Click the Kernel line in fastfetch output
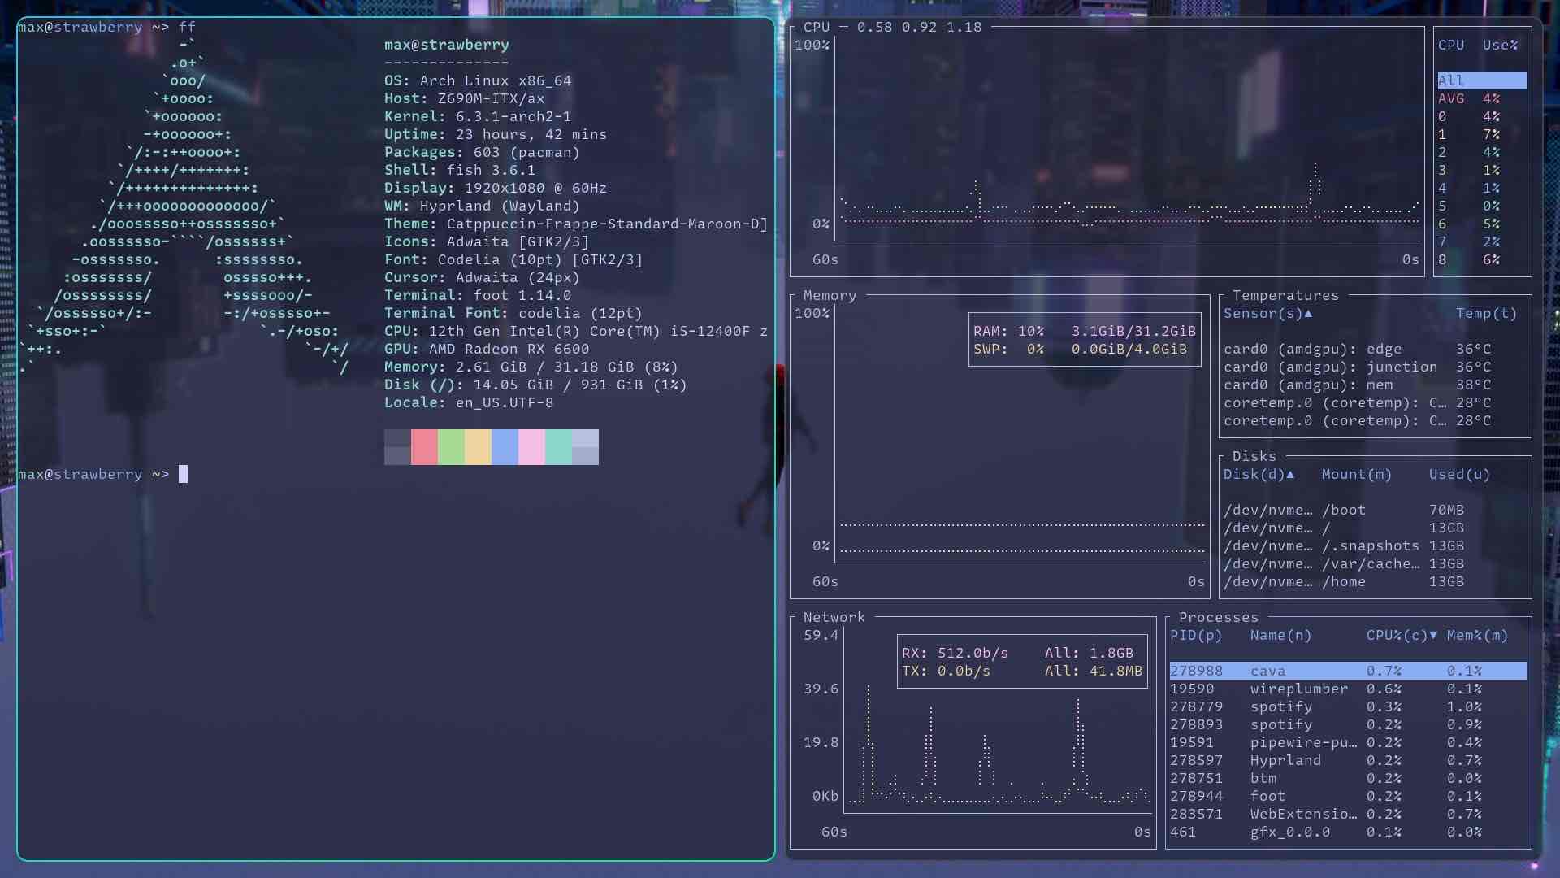Image resolution: width=1560 pixels, height=878 pixels. (478, 116)
